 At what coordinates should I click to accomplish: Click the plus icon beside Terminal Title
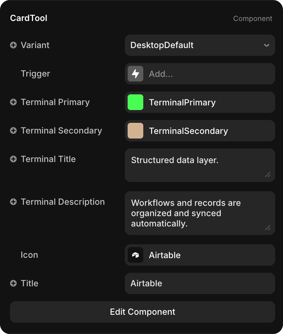(13, 159)
